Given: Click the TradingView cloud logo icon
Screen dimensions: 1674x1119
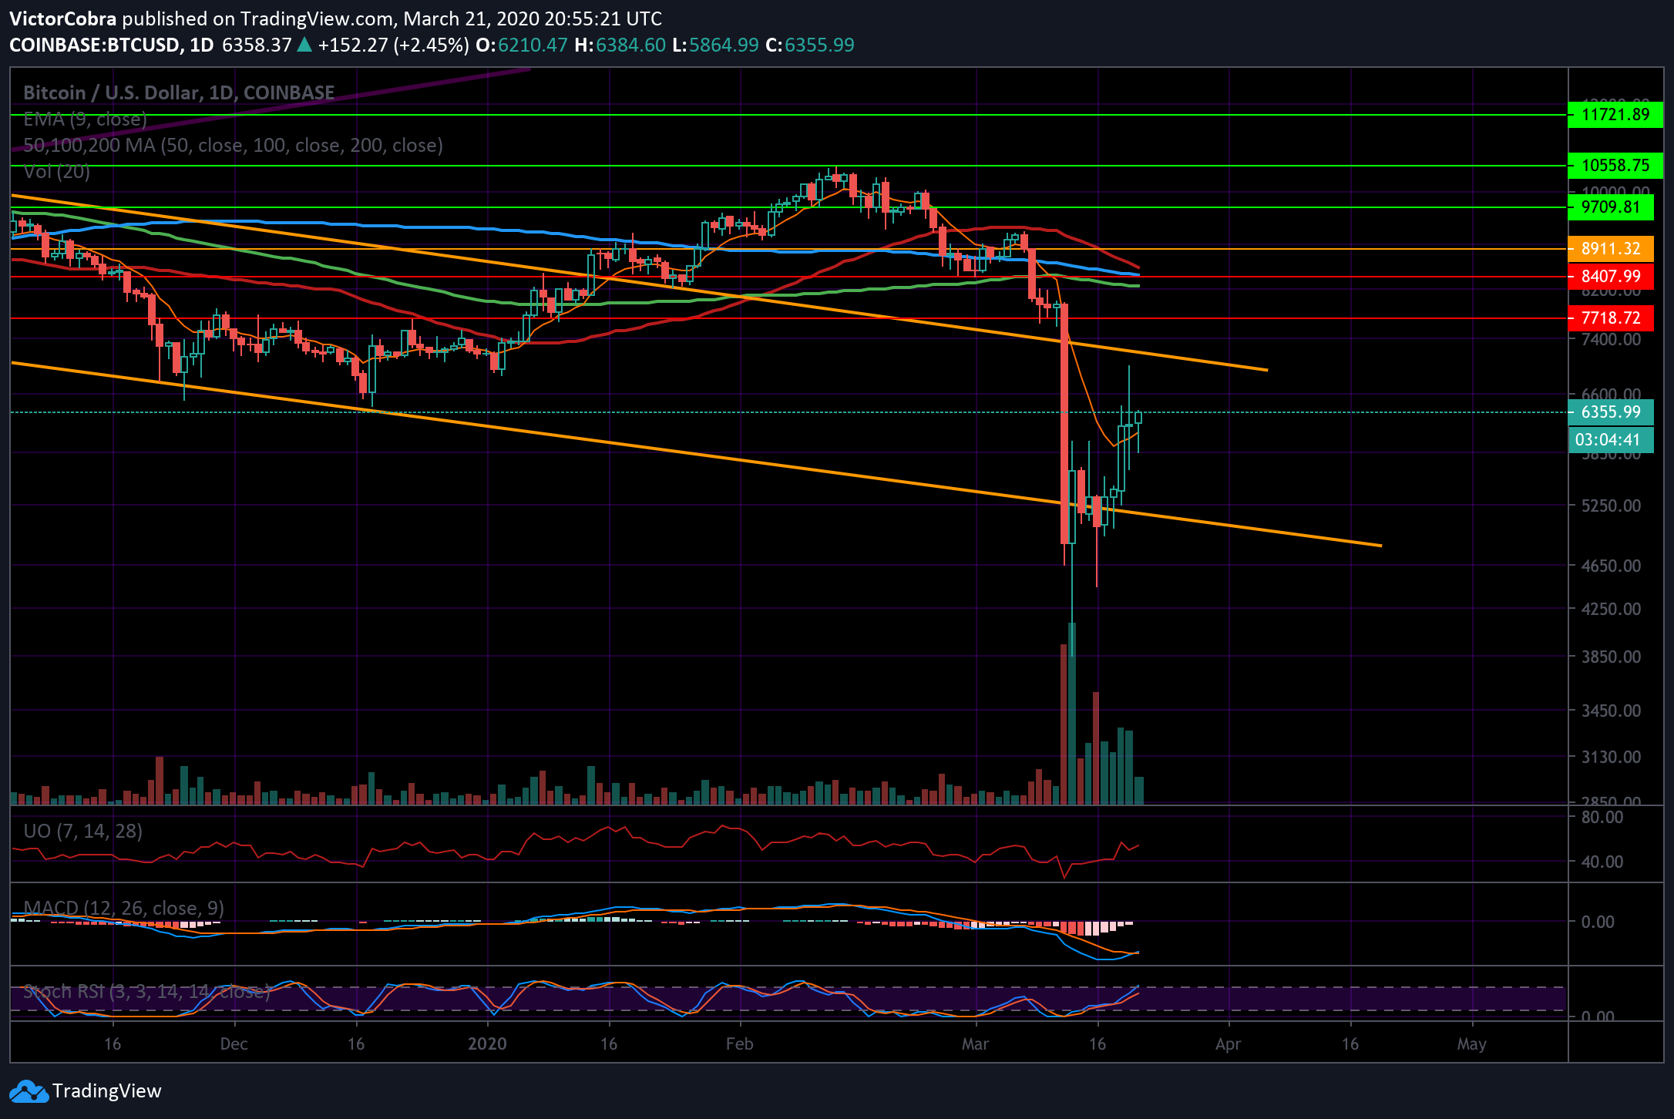Looking at the screenshot, I should tap(28, 1091).
